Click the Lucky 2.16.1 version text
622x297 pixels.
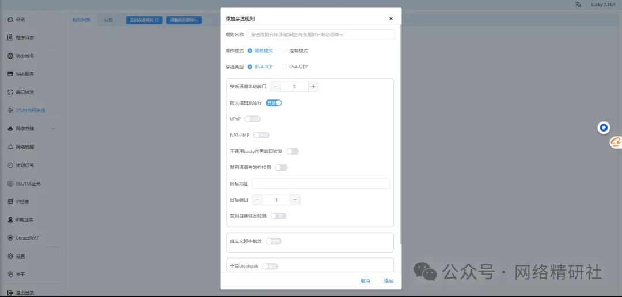(604, 5)
